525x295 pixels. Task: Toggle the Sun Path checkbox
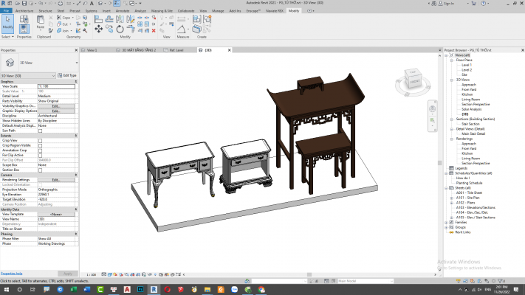[40, 131]
